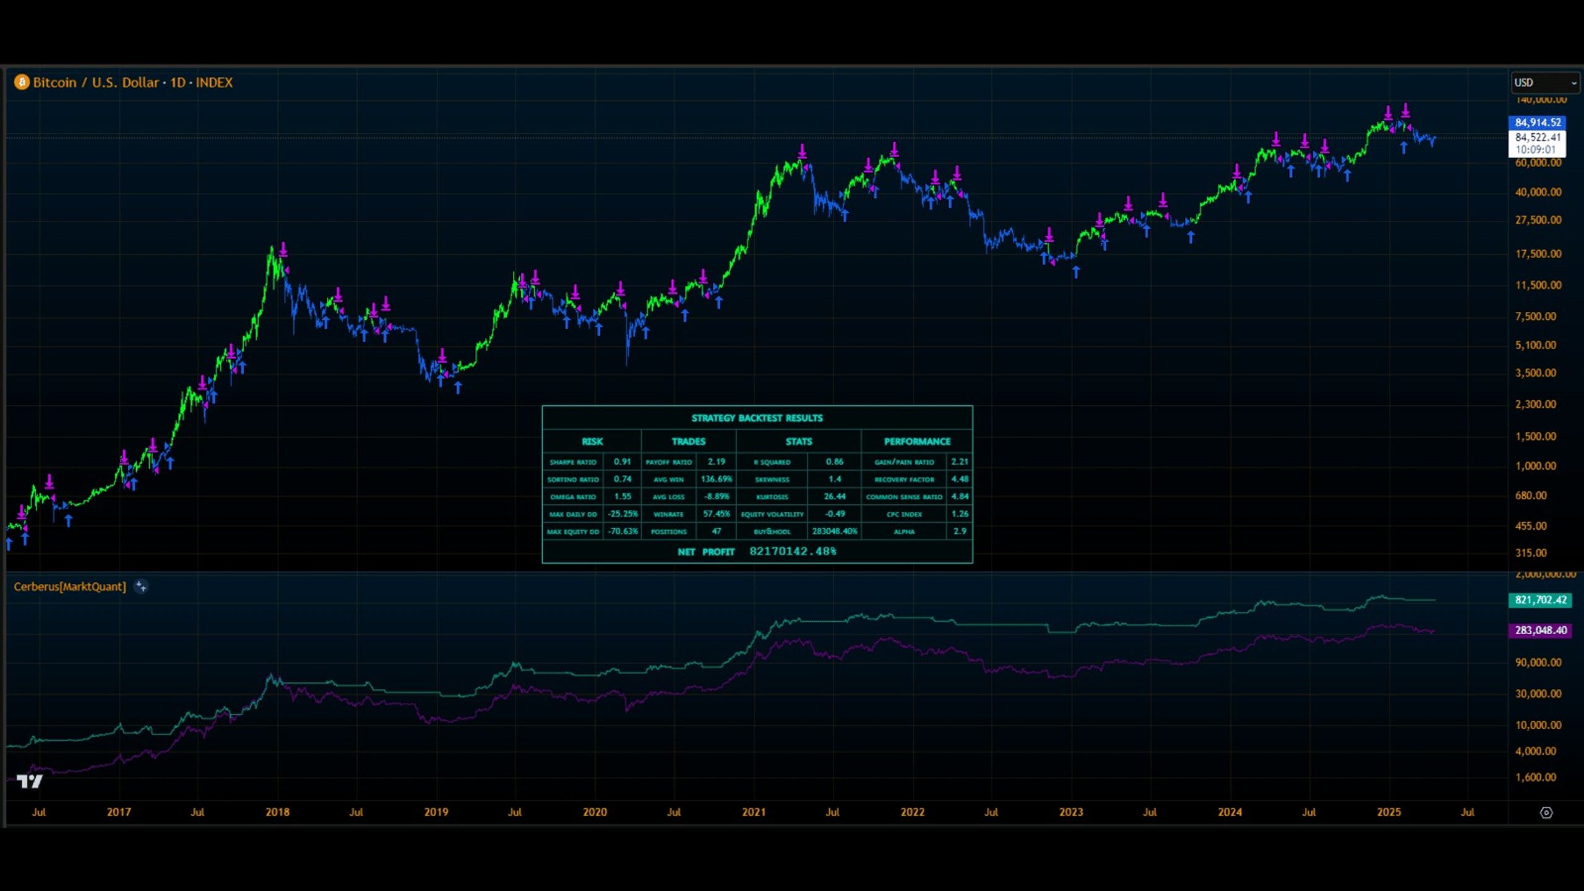Click the Buy&Hodl value 283048.40%
The image size is (1584, 891).
(x=834, y=531)
